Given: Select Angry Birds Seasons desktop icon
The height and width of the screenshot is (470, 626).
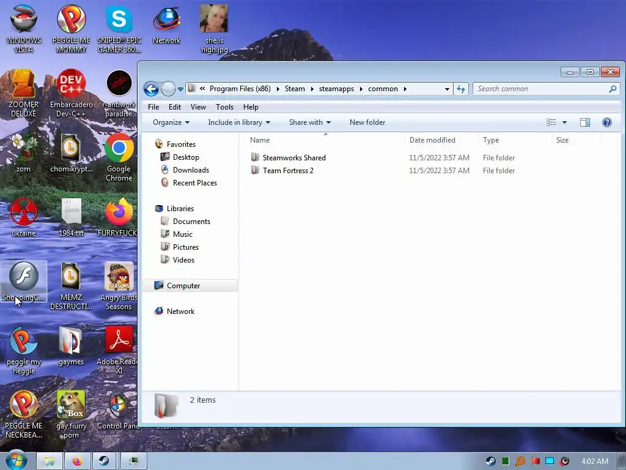Looking at the screenshot, I should 118,286.
